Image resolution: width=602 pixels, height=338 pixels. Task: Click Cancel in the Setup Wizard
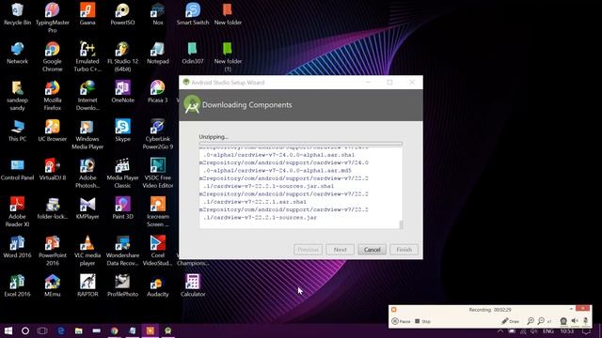click(x=372, y=250)
